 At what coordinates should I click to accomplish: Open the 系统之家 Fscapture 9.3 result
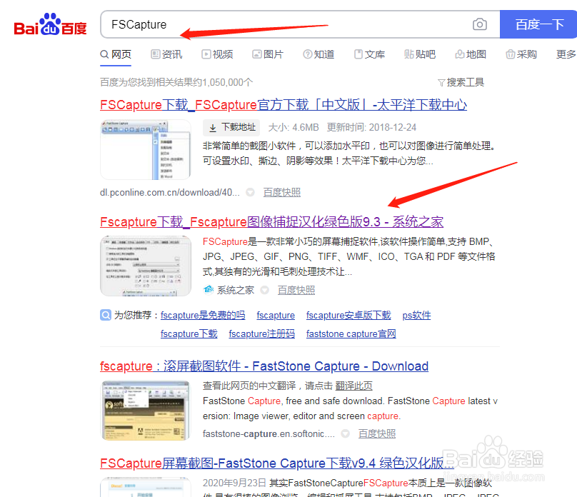271,222
